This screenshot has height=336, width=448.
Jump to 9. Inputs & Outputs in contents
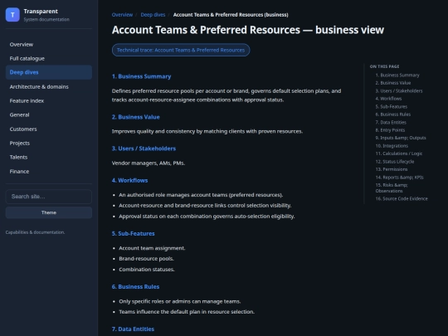click(x=401, y=138)
